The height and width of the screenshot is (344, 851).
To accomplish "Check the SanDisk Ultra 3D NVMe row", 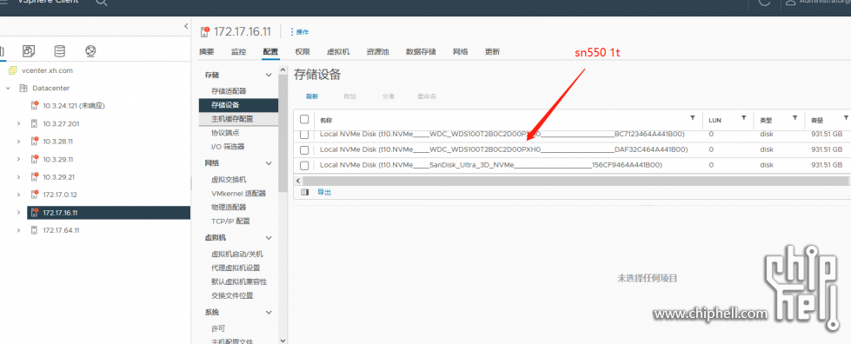I will (304, 166).
